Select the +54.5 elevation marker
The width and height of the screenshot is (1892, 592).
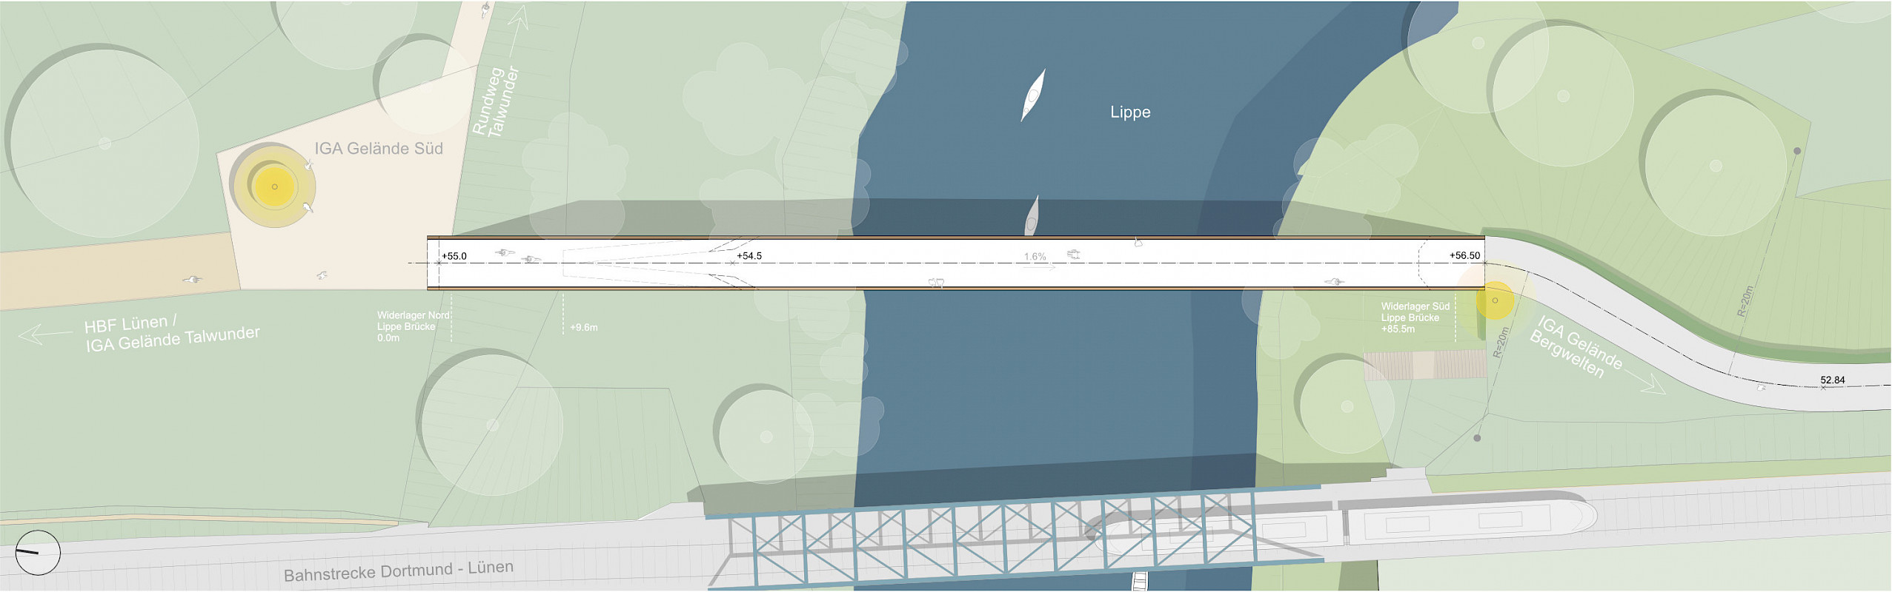tap(748, 256)
